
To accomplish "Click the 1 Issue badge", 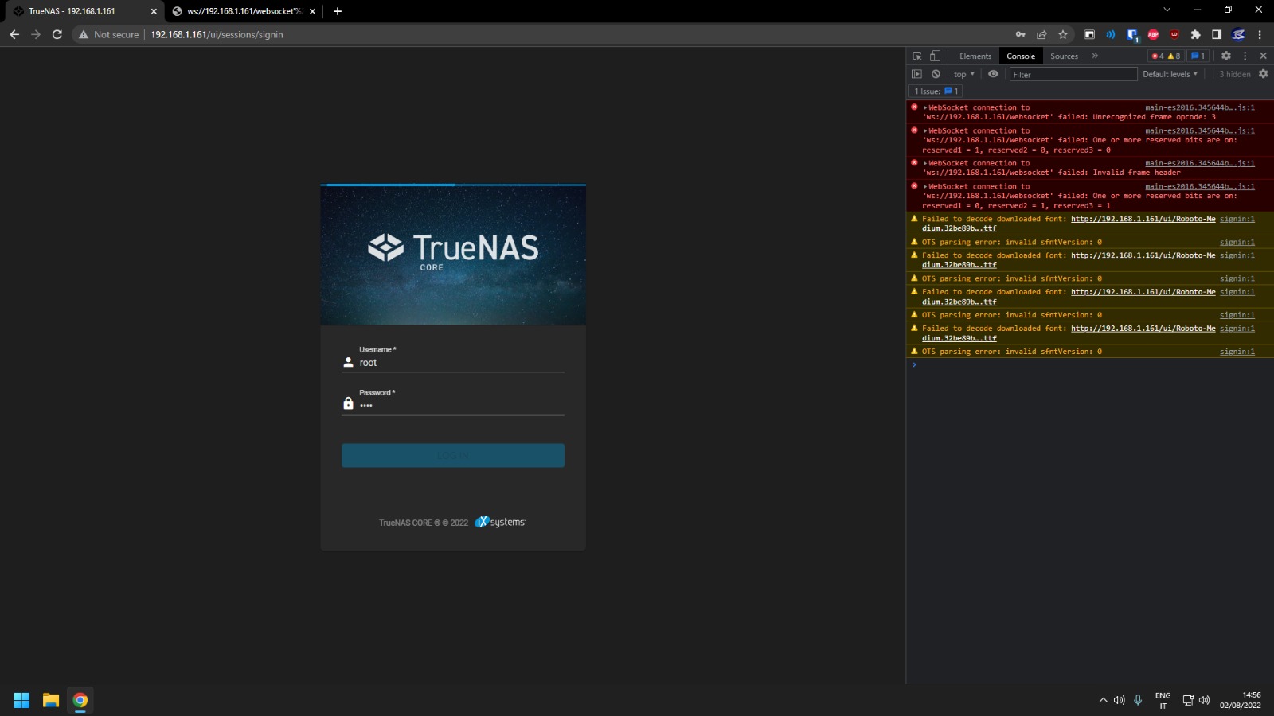I will click(x=936, y=91).
